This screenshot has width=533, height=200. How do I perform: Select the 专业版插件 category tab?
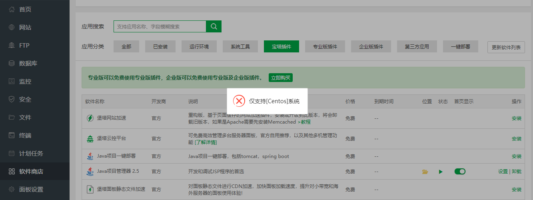coord(325,46)
